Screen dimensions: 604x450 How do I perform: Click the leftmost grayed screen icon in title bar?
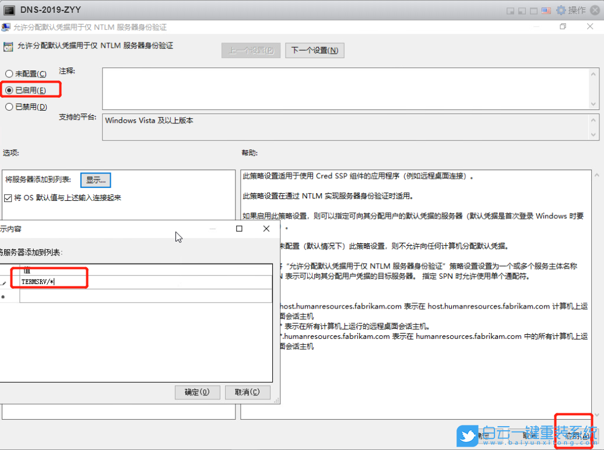click(x=510, y=10)
